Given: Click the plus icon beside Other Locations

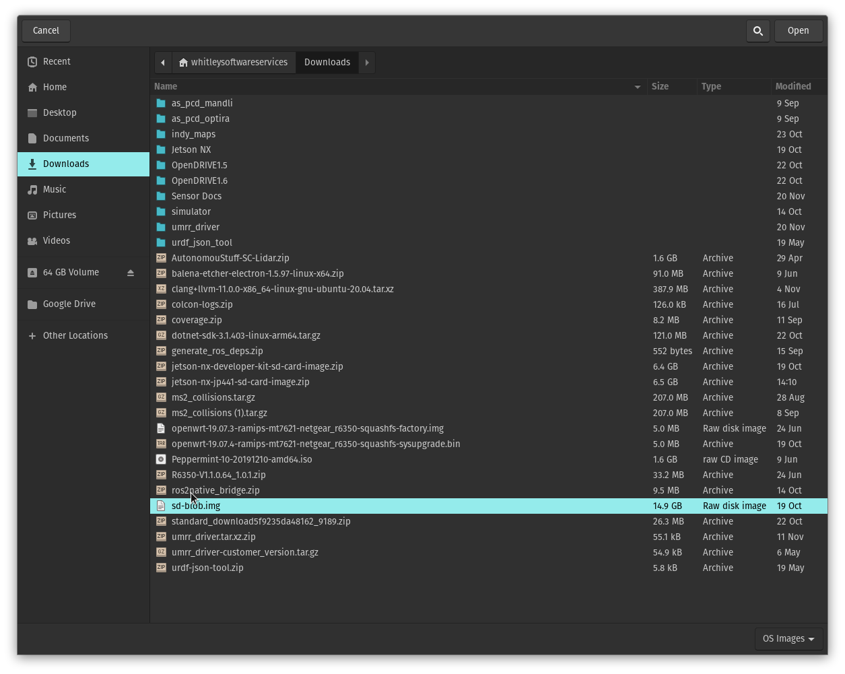Looking at the screenshot, I should [x=32, y=336].
